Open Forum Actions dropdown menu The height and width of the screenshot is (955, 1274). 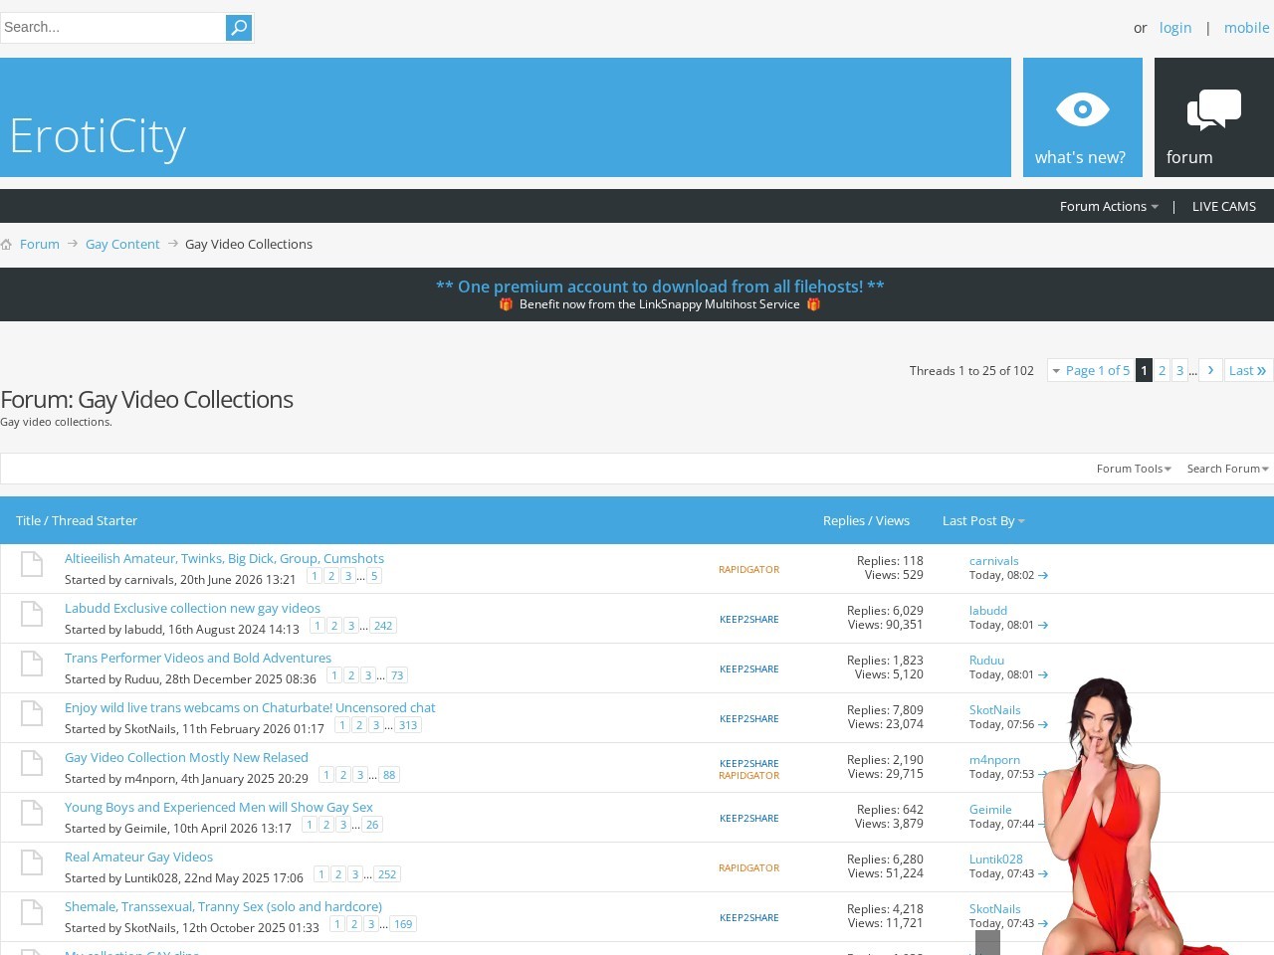point(1109,206)
